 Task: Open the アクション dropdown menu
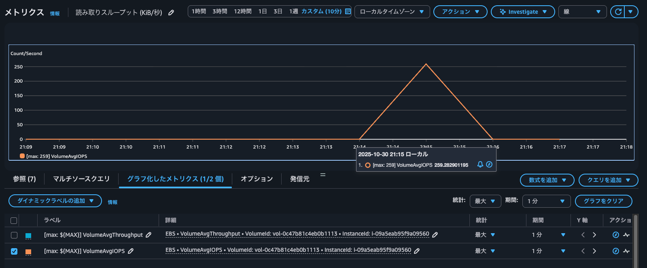(x=460, y=12)
